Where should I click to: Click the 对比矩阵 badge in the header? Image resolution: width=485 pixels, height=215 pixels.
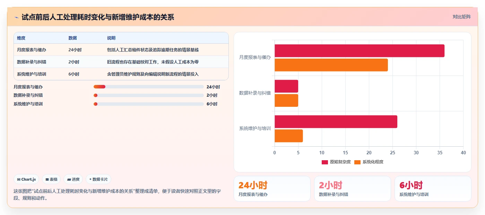[461, 17]
